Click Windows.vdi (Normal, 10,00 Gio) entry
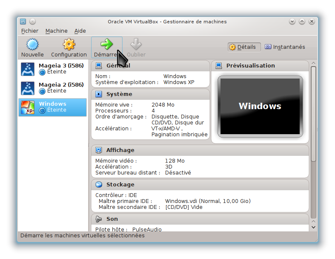Viewport: 335px width, 259px height. (x=208, y=201)
